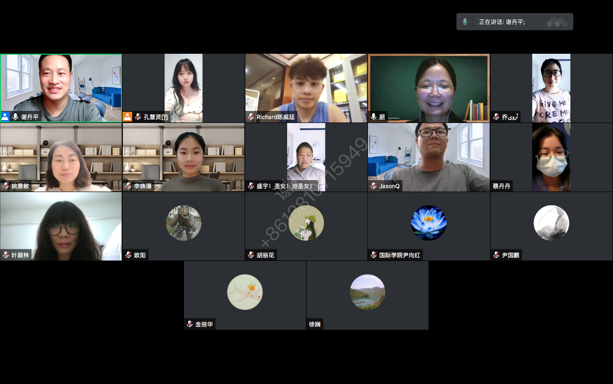Click the 蔡丹丹 name label
This screenshot has height=384, width=613.
tap(501, 186)
